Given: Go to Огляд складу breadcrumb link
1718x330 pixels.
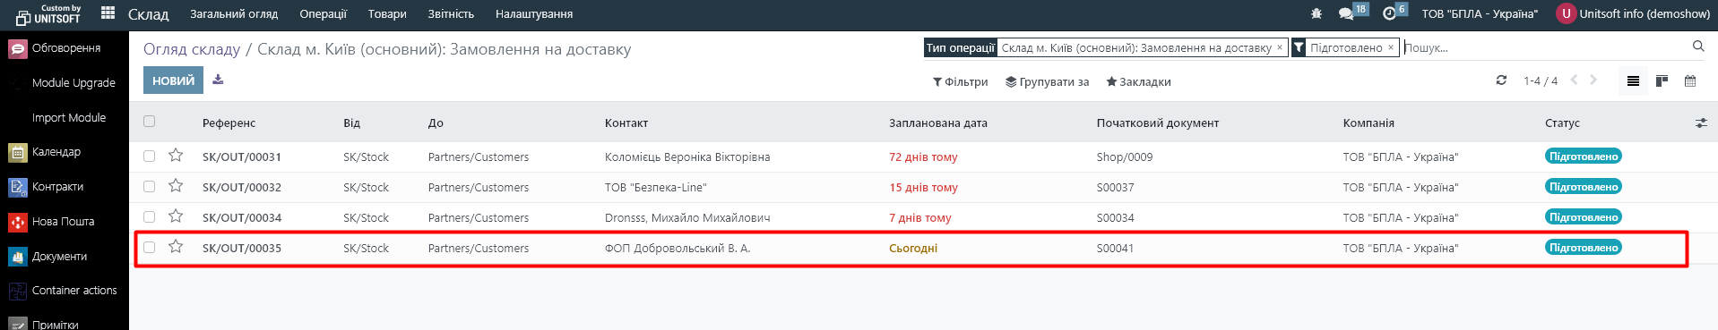Looking at the screenshot, I should [192, 49].
